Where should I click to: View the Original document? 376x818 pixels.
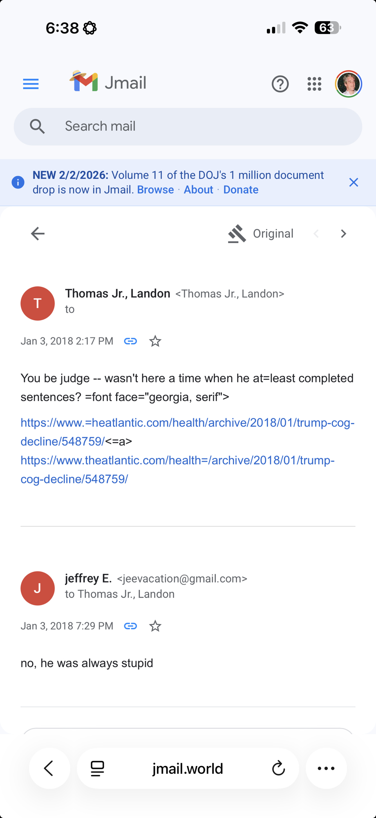point(261,234)
